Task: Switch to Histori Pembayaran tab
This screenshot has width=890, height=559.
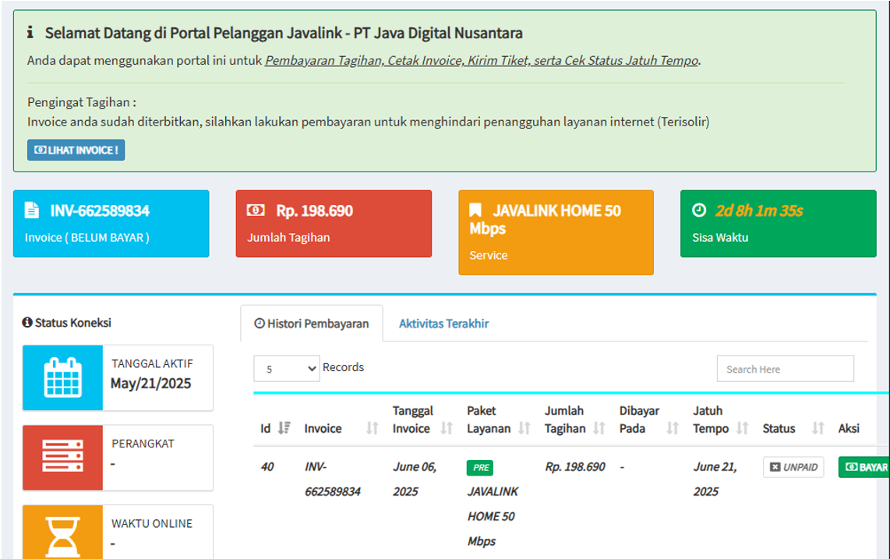Action: (312, 324)
